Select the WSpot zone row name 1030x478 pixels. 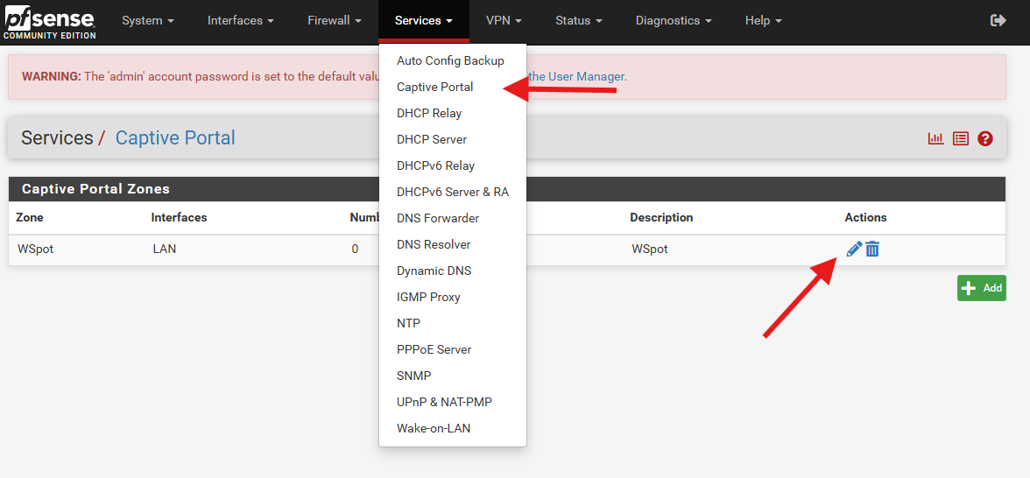(x=36, y=249)
